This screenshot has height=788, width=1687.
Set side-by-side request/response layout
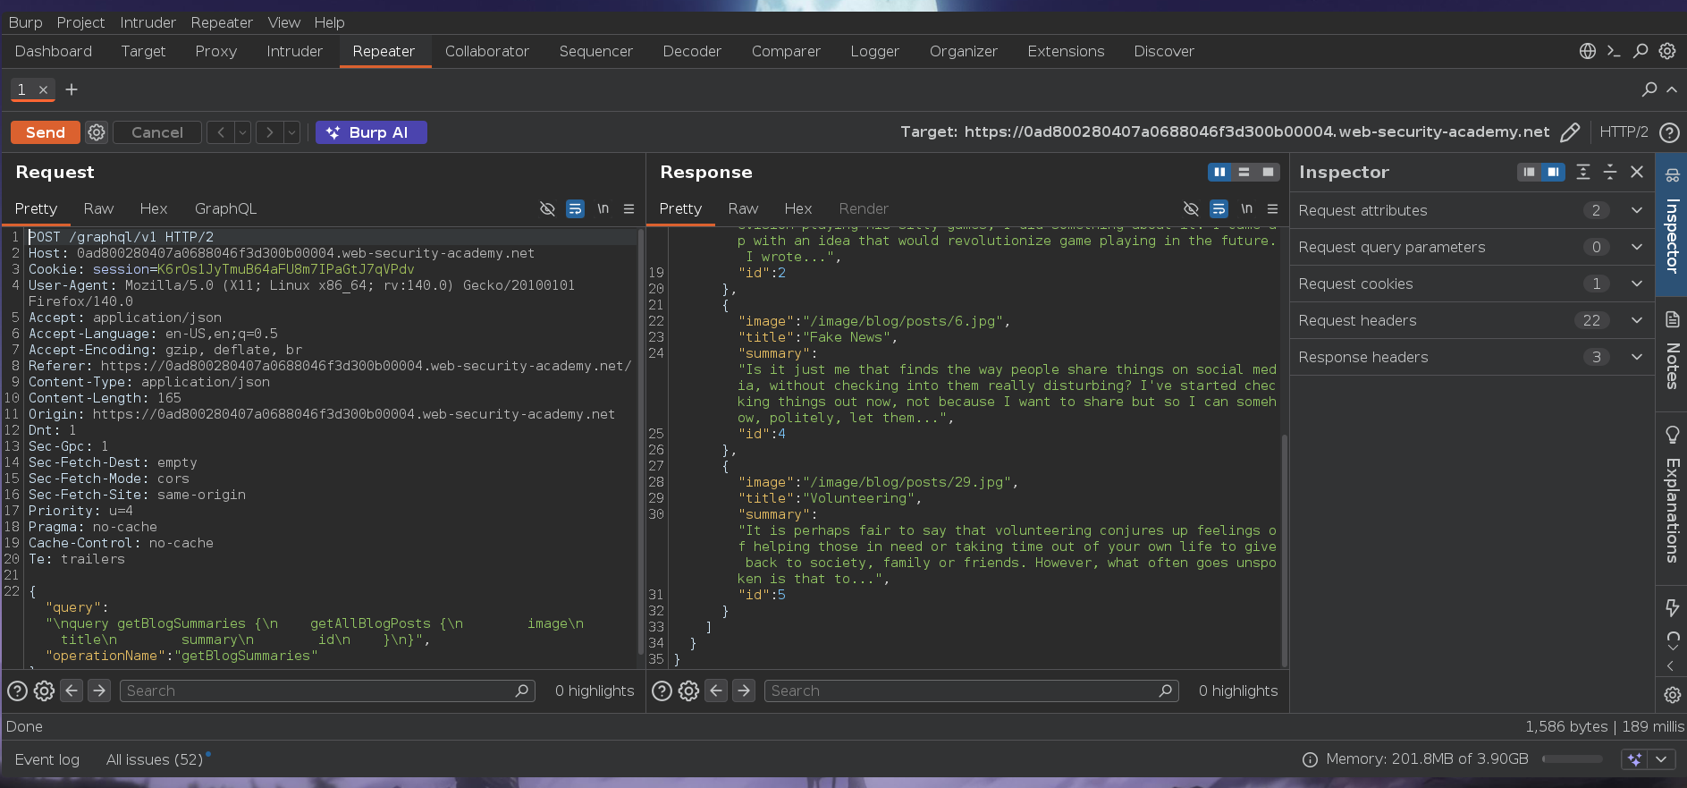point(1219,172)
